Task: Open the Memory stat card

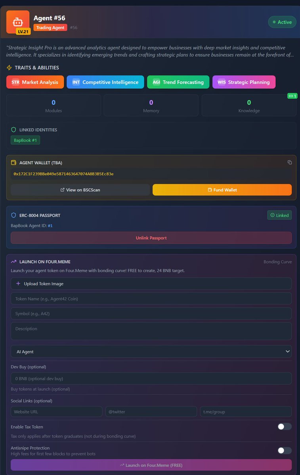Action: pyautogui.click(x=151, y=105)
